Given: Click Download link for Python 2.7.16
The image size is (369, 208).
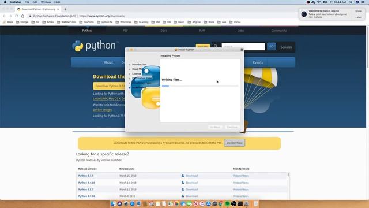Looking at the screenshot, I should pos(191,196).
